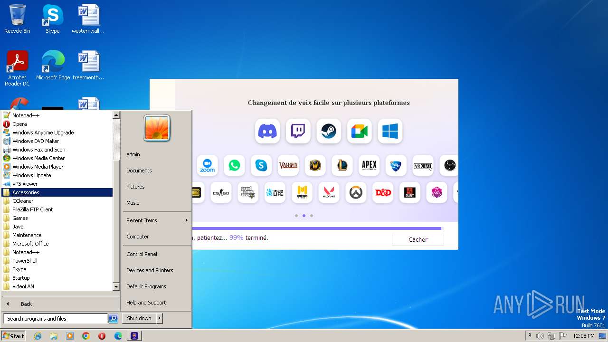Click the Second Life icon
Viewport: 608px width, 342px height.
coord(275,192)
